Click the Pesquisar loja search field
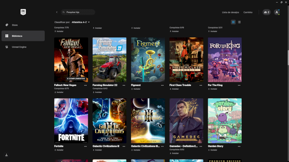Viewport: 289px width, 162px height. click(78, 12)
